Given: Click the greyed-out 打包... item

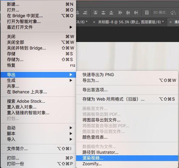Looking at the screenshot, I should pos(38,118).
